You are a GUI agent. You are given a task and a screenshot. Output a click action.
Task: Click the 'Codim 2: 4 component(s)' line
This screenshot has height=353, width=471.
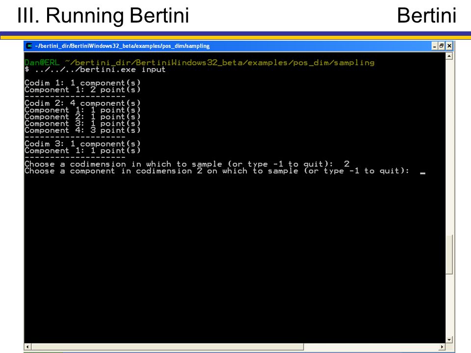82,103
